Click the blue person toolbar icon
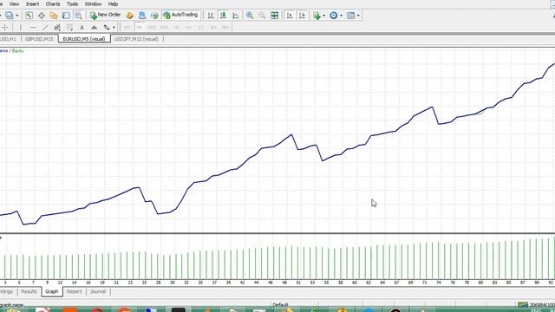The width and height of the screenshot is (555, 312). [x=142, y=16]
